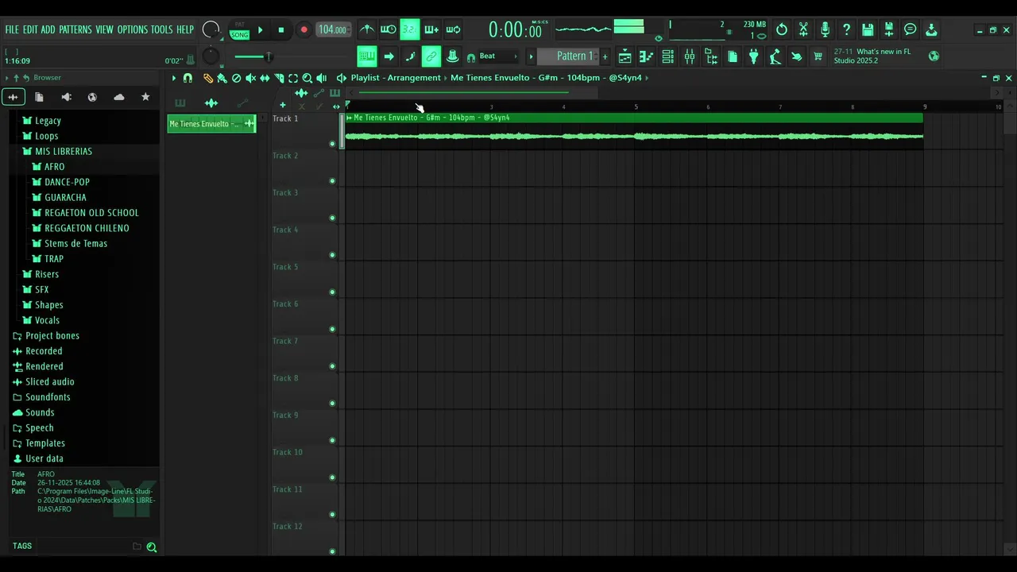Toggle the link icon in recording panel
Image resolution: width=1017 pixels, height=572 pixels.
click(x=431, y=56)
